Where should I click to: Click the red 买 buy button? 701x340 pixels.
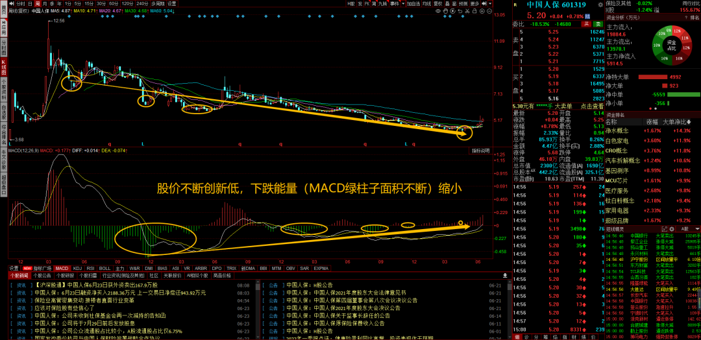coord(586,23)
